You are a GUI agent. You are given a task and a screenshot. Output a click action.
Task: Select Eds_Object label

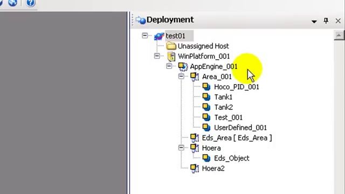[x=232, y=158]
